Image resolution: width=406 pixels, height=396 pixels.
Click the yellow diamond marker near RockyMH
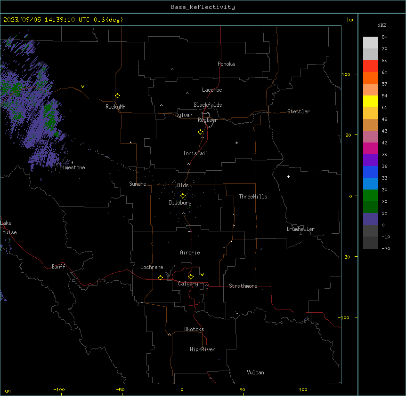(x=117, y=95)
